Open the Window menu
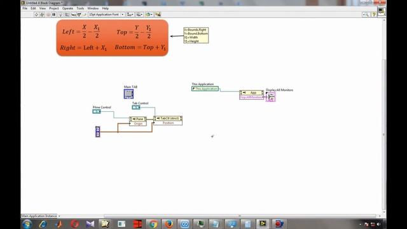Image resolution: width=407 pixels, height=229 pixels. 93,8
